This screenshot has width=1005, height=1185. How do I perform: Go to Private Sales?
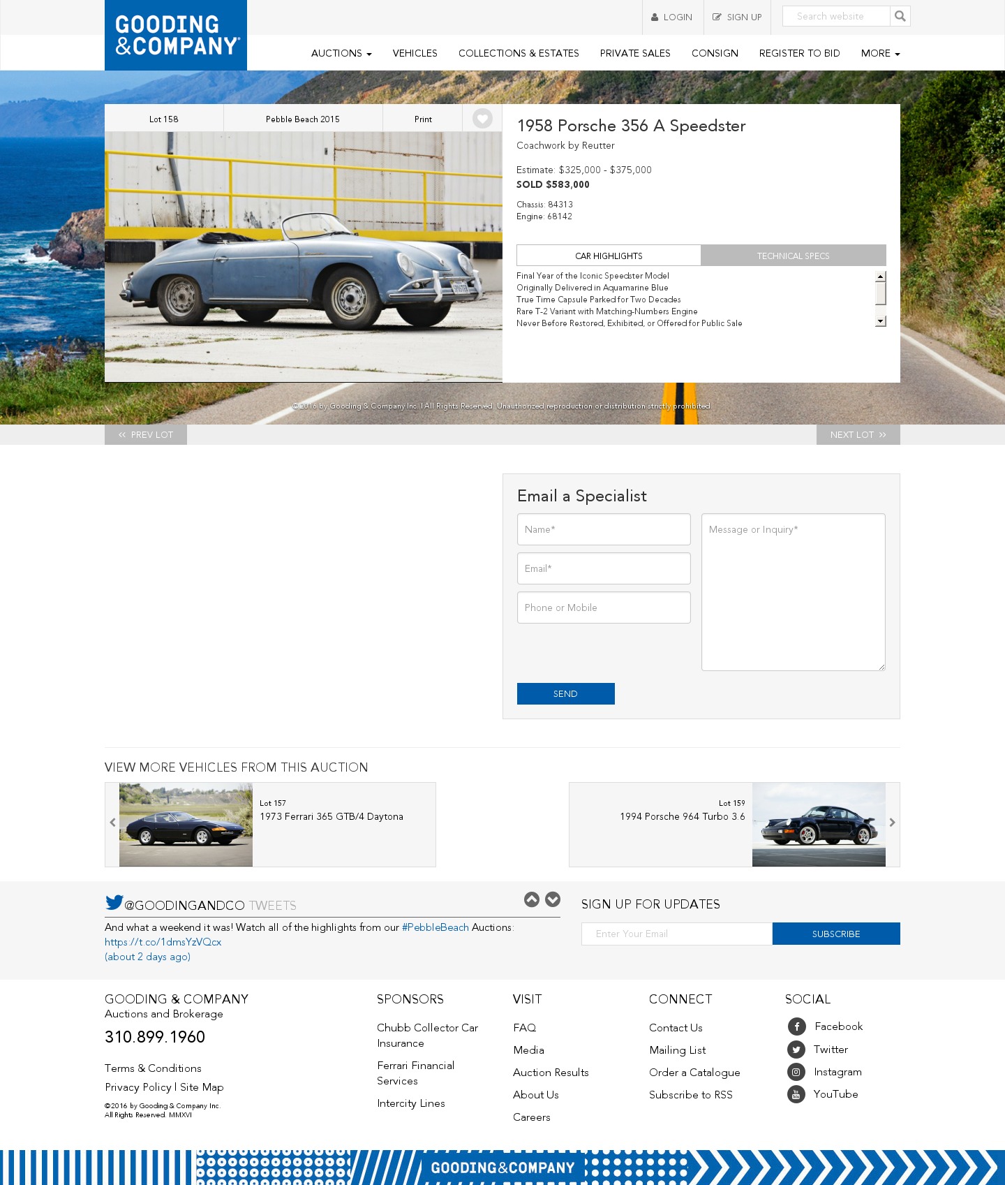pos(635,53)
